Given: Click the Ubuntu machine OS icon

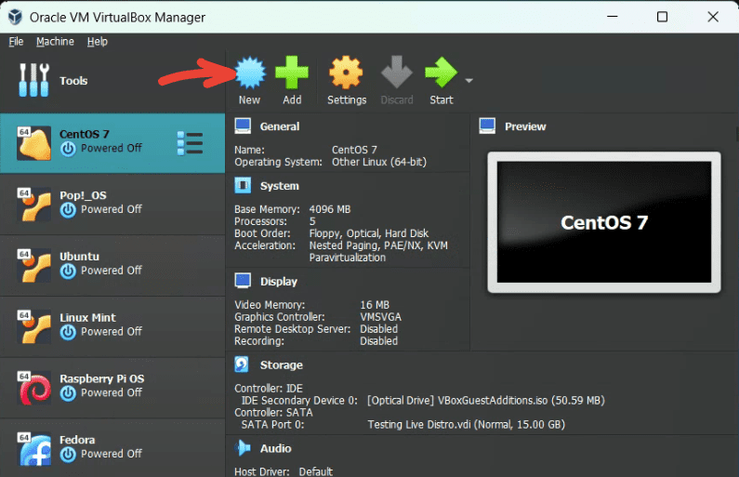Looking at the screenshot, I should click(34, 266).
